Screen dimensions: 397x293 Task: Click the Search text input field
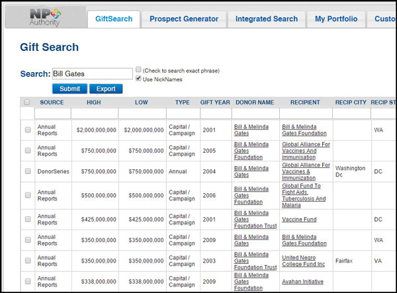92,73
